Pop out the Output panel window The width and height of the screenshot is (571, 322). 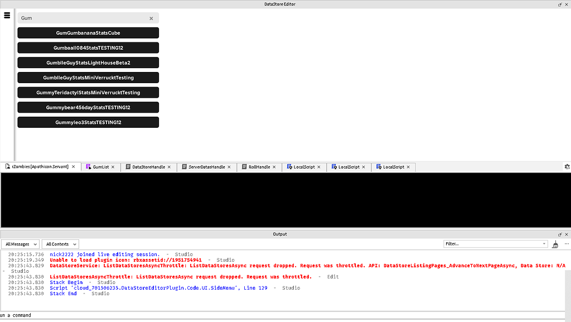[x=559, y=234]
